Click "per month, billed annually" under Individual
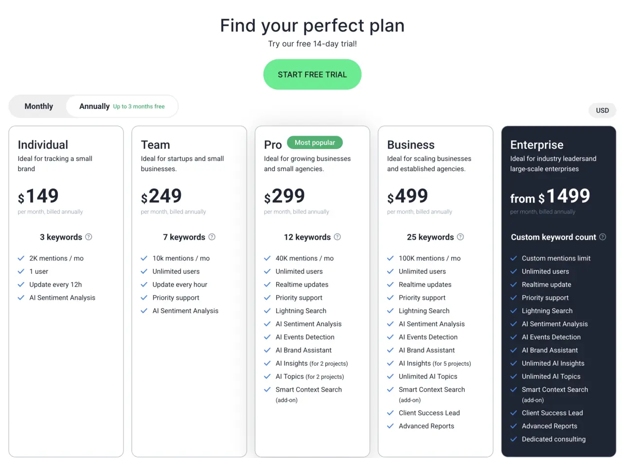This screenshot has height=458, width=622. [x=50, y=211]
